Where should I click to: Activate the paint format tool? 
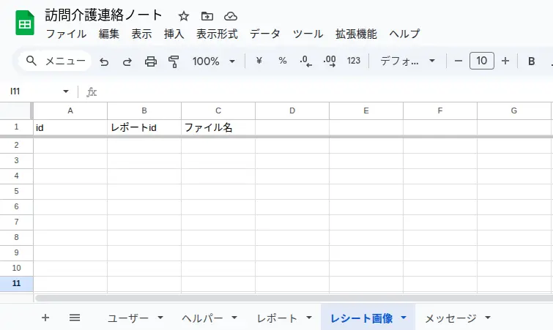(174, 61)
